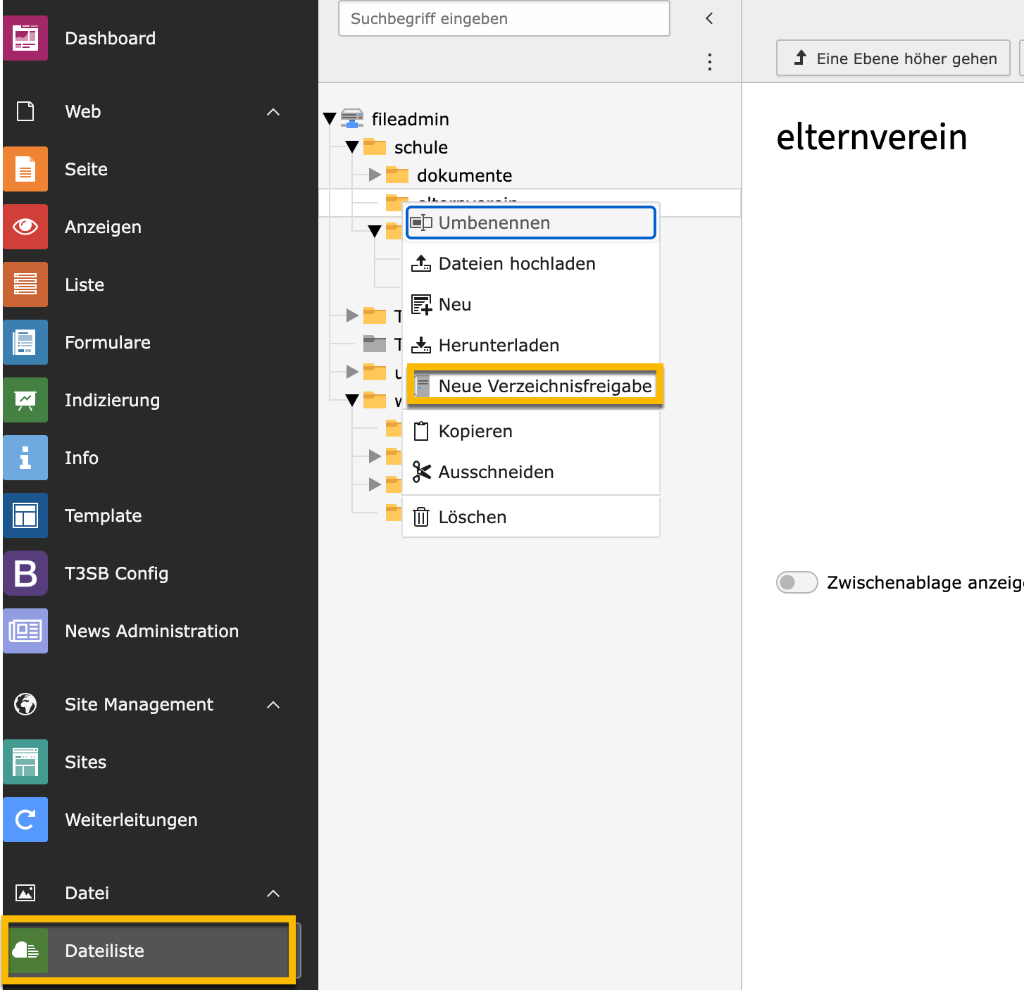Select the T3SB Config icon
Screen dimensions: 1024x990
25,573
